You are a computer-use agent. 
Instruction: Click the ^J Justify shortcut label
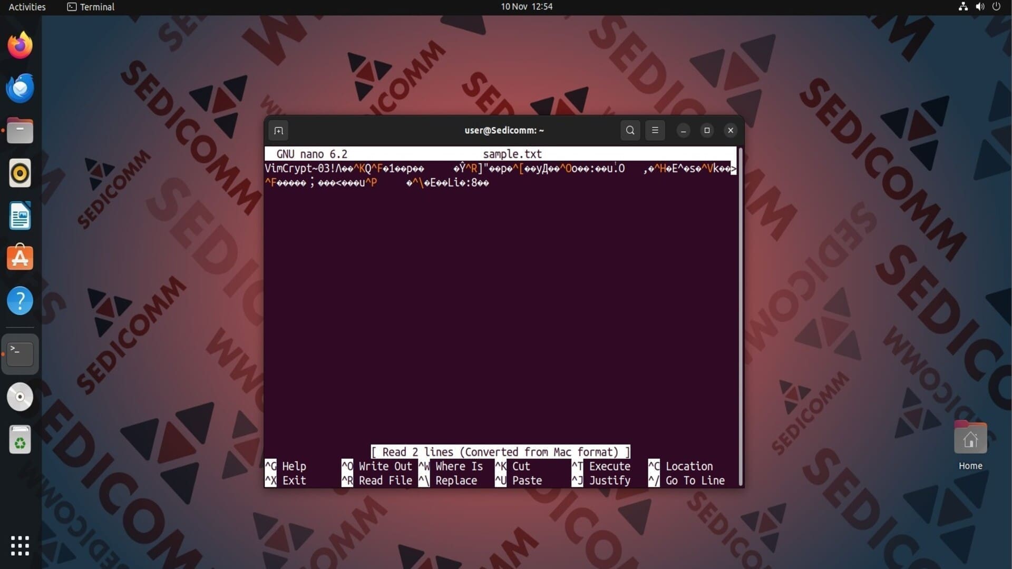click(601, 480)
